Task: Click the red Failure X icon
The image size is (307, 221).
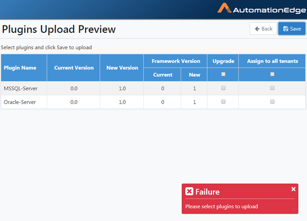Action: [x=189, y=191]
